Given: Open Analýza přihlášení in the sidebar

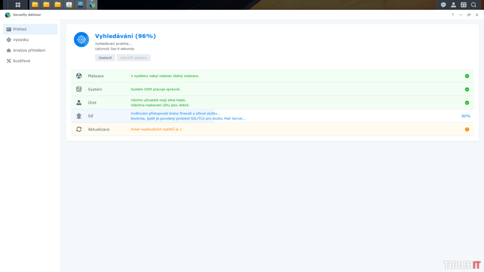Looking at the screenshot, I should click(x=30, y=50).
